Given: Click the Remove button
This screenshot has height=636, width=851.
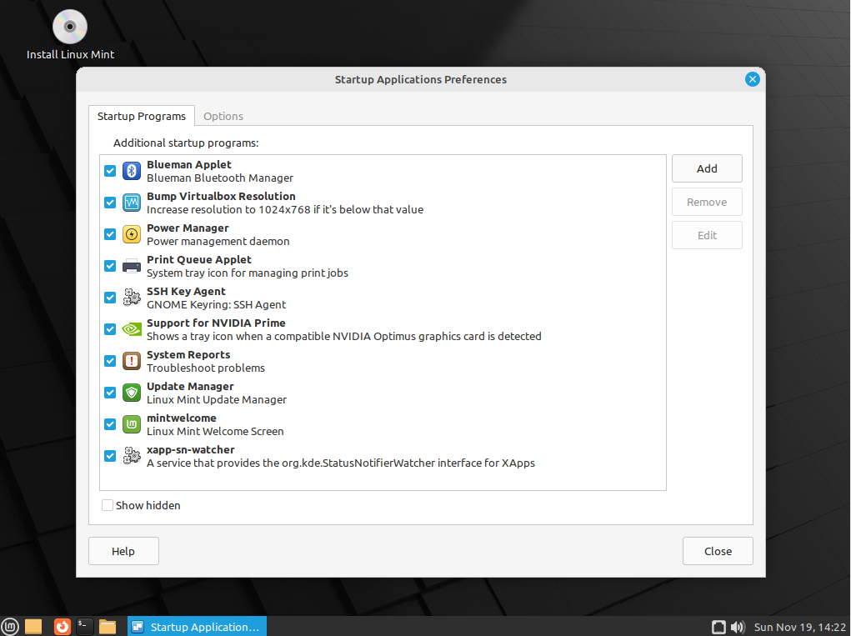Looking at the screenshot, I should pos(707,202).
